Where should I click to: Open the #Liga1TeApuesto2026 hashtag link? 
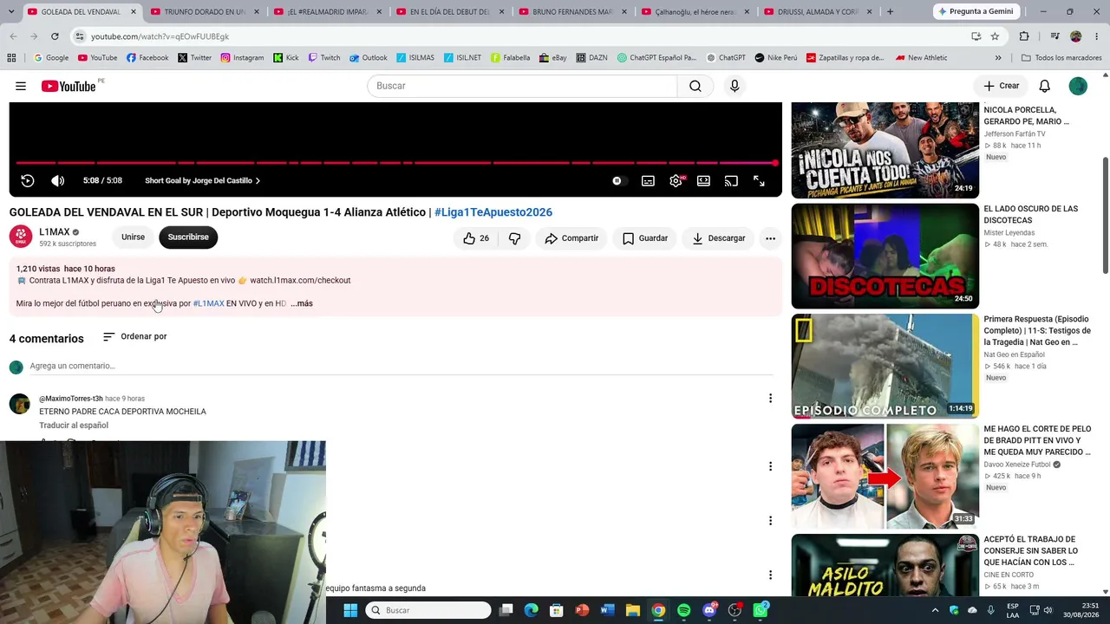pos(493,212)
